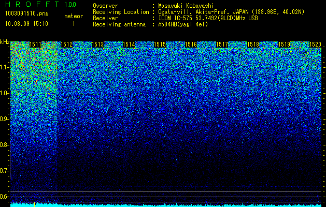This screenshot has height=207, width=326.
Task: Click the 1512 time marker
Action: tap(66, 45)
